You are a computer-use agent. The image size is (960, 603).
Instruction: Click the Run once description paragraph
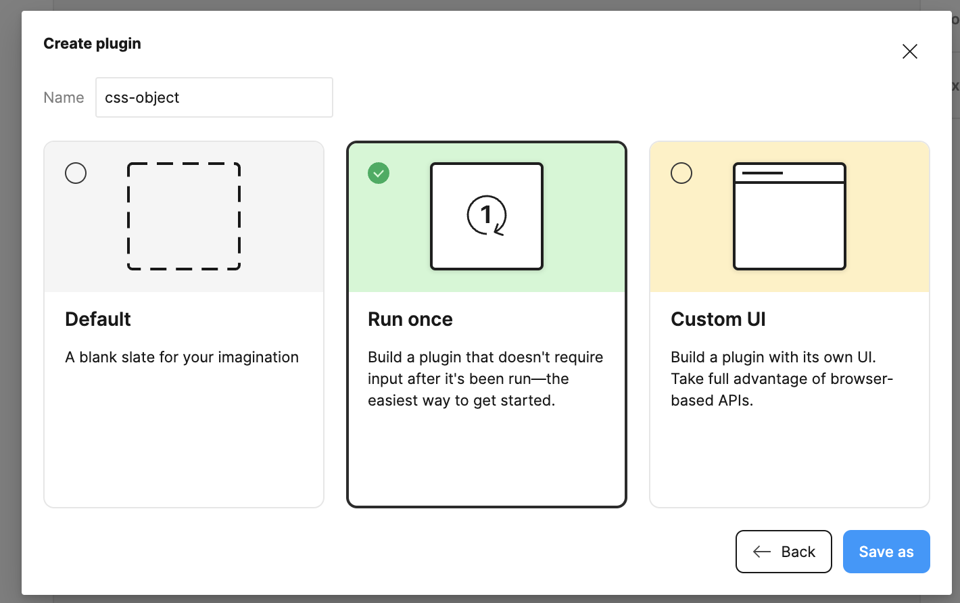(485, 379)
